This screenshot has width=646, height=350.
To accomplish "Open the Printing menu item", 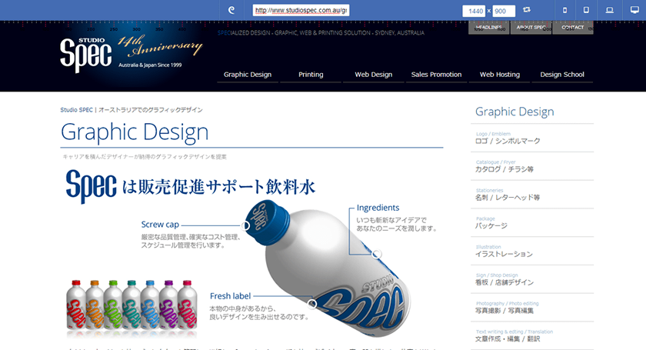I will (x=311, y=75).
